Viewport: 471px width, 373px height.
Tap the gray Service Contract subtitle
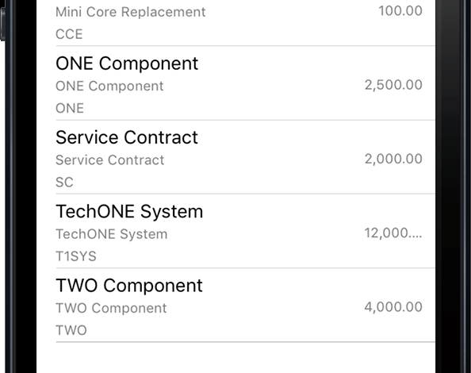click(x=110, y=160)
